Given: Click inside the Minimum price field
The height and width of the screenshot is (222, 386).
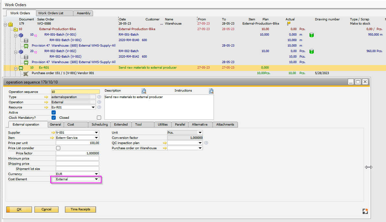Looking at the screenshot, I should tap(77, 158).
